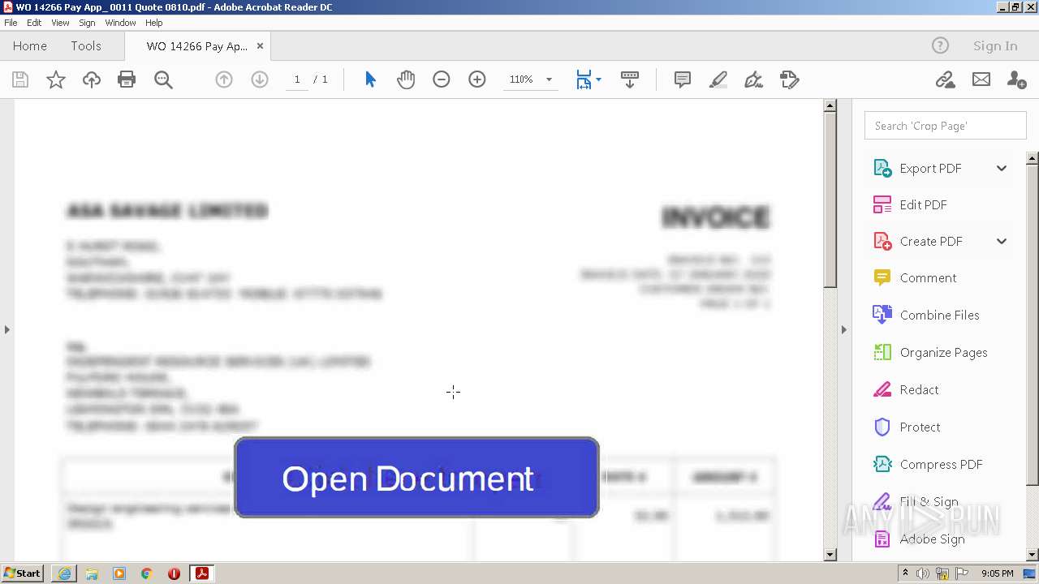Activate the Hand pan tool
Viewport: 1039px width, 584px height.
pos(406,79)
